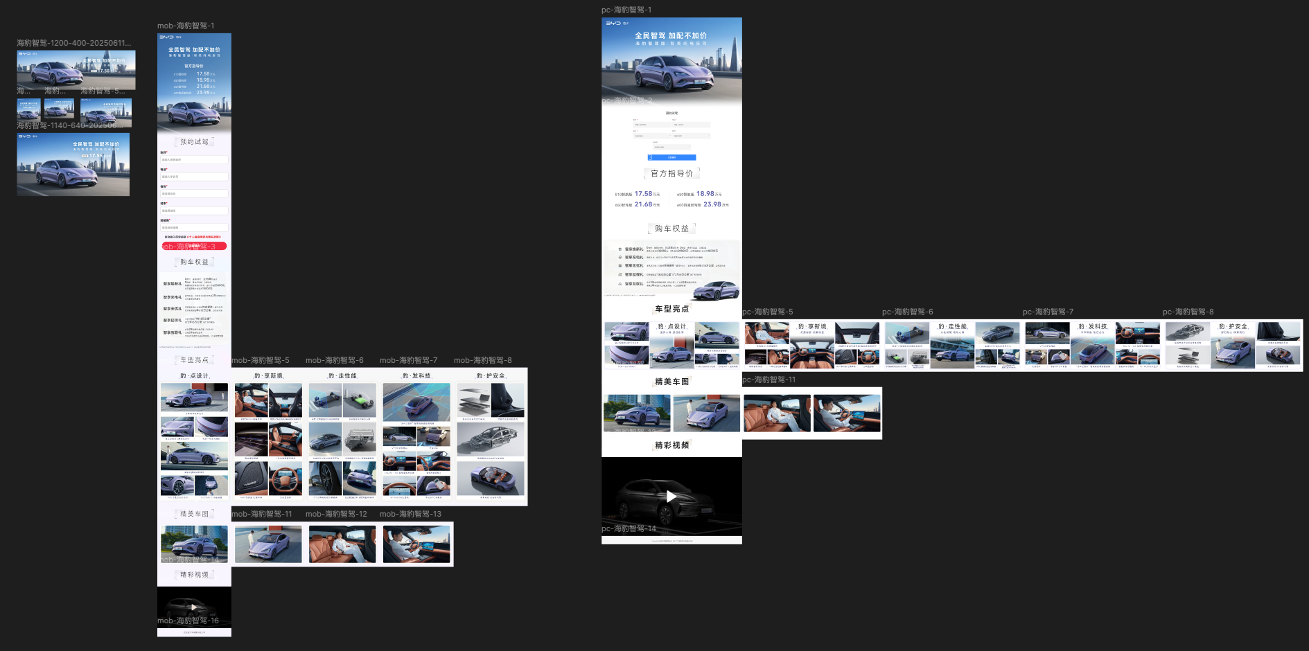Click the 18.98 price in pc frame

point(705,194)
